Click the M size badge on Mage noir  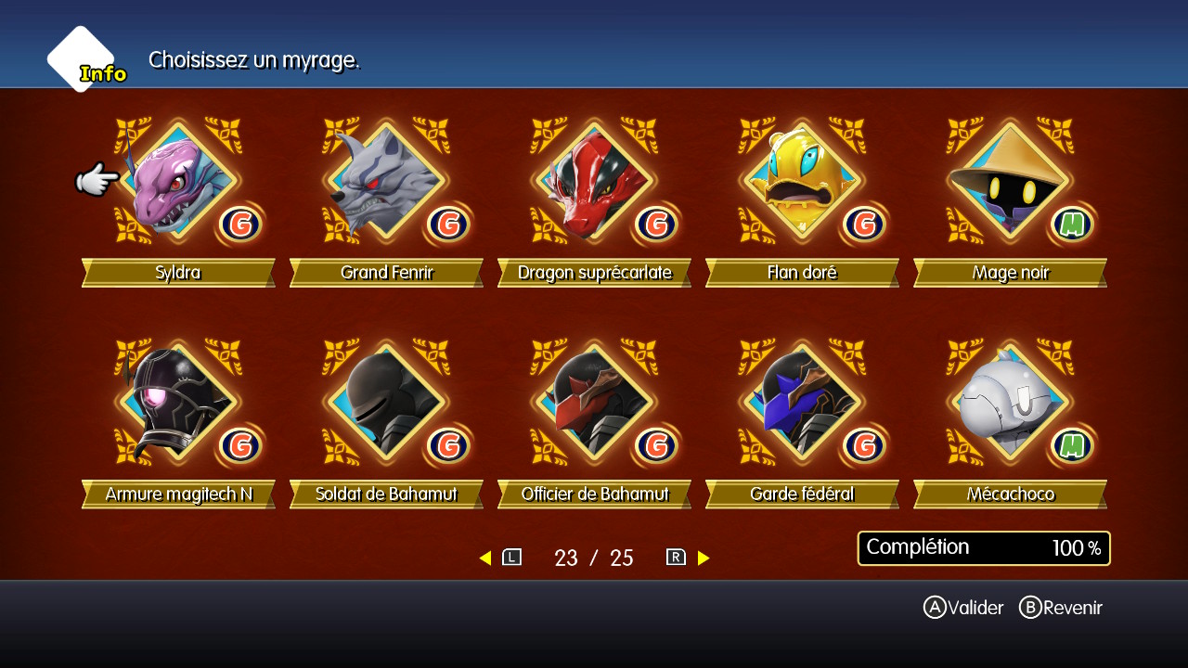pos(1072,224)
